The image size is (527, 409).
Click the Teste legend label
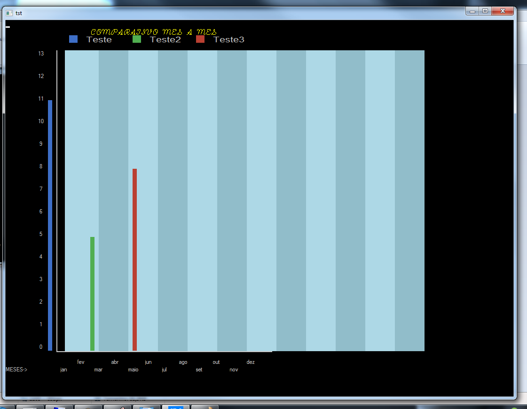point(99,39)
